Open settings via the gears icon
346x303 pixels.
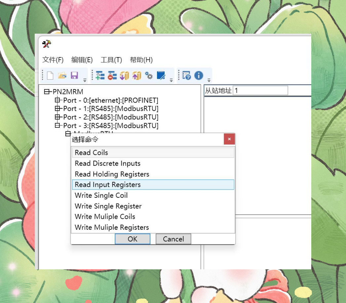[x=149, y=76]
